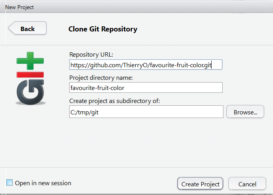Open the Browse... folder chooser
The height and width of the screenshot is (195, 273).
click(245, 112)
